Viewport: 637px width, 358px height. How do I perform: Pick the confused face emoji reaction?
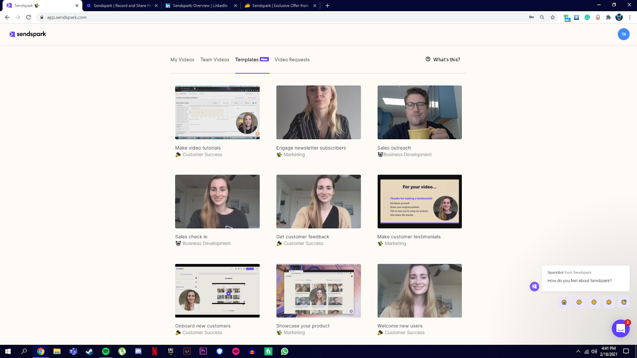point(579,302)
